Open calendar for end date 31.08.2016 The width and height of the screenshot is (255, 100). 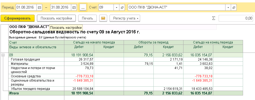[x=74, y=7]
